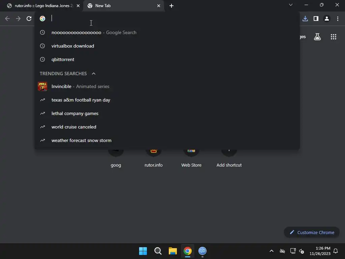The width and height of the screenshot is (345, 259).
Task: Collapse the Trending Searches section
Action: click(94, 74)
